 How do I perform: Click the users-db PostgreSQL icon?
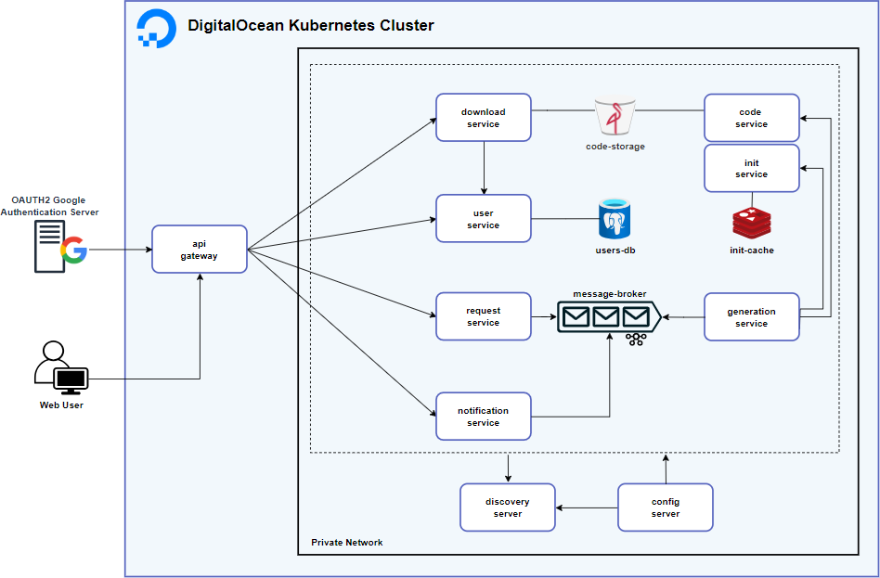[615, 219]
